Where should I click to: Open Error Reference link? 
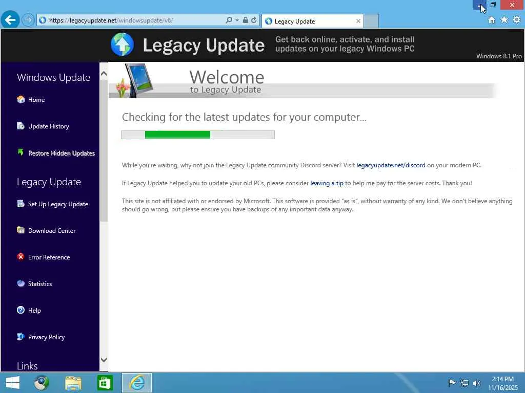(x=49, y=257)
